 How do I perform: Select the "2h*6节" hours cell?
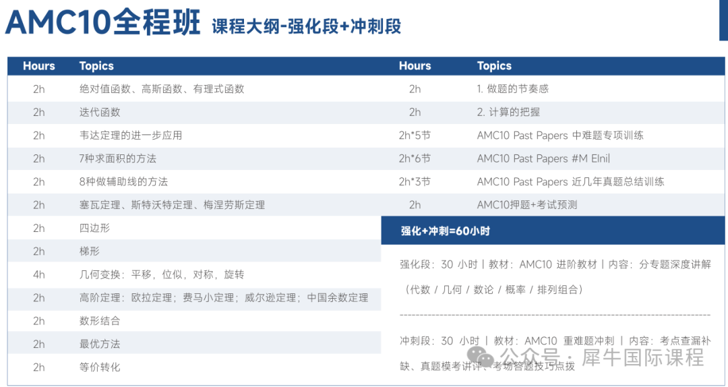[415, 158]
